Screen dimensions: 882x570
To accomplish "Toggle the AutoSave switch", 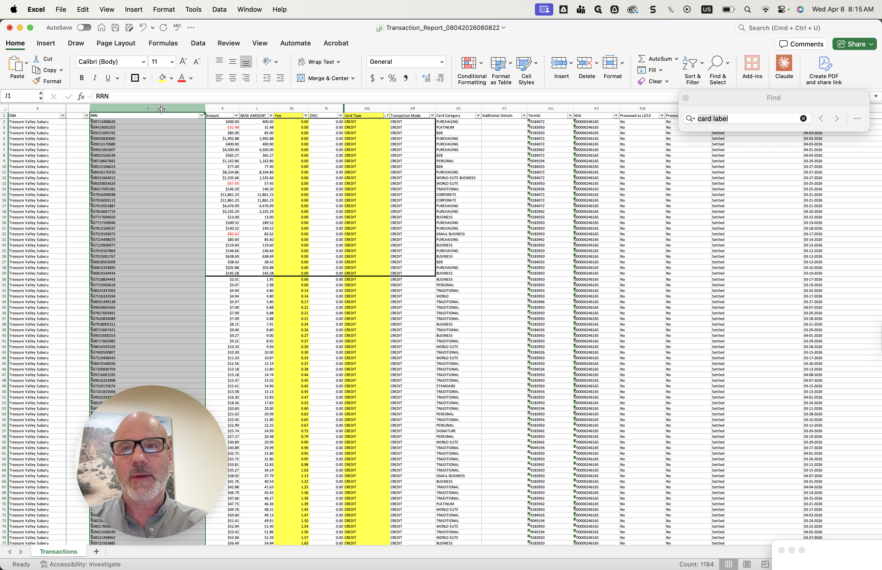I will pos(84,27).
